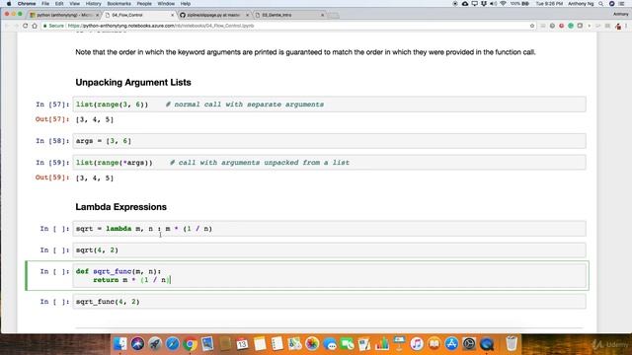Screen dimensions: 632x355
Task: Open the Notification Center icon
Action: pyautogui.click(x=621, y=4)
